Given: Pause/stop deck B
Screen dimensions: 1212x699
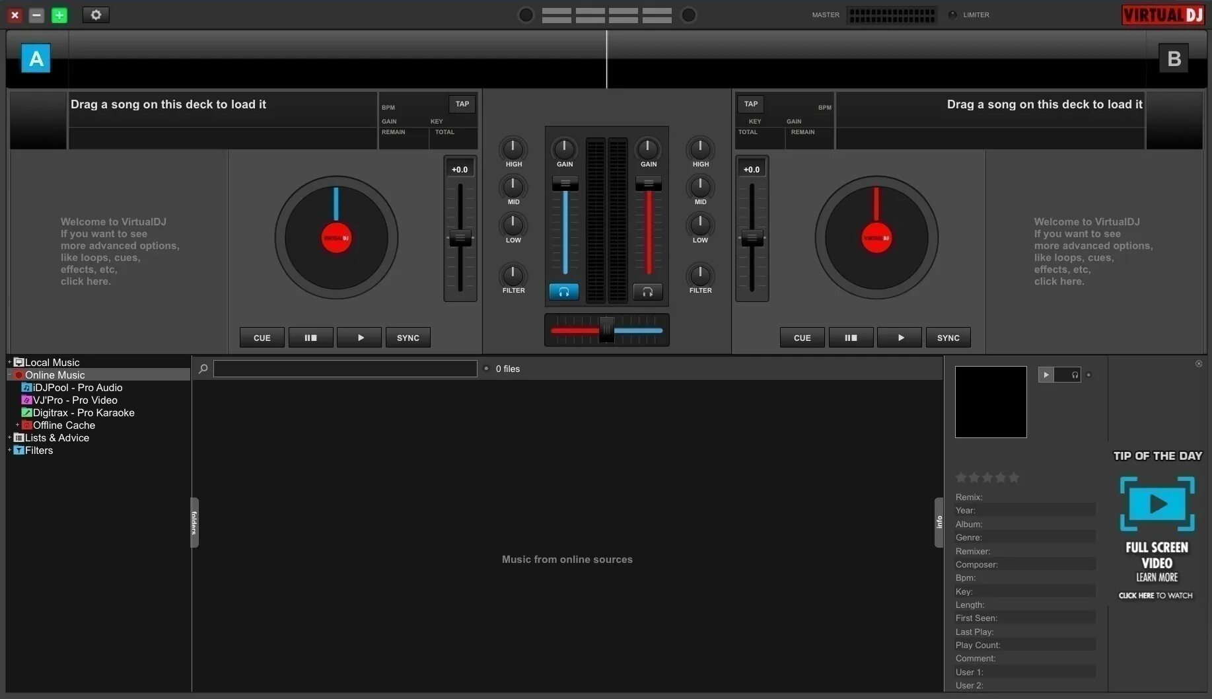Looking at the screenshot, I should pos(851,338).
